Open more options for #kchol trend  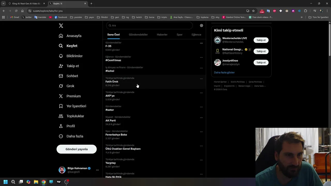201,68
